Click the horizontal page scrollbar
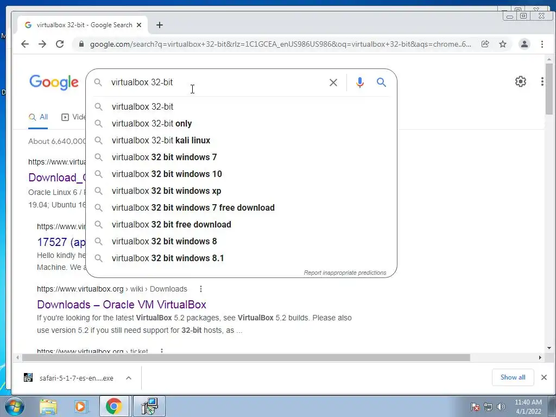The image size is (556, 417). 246,358
